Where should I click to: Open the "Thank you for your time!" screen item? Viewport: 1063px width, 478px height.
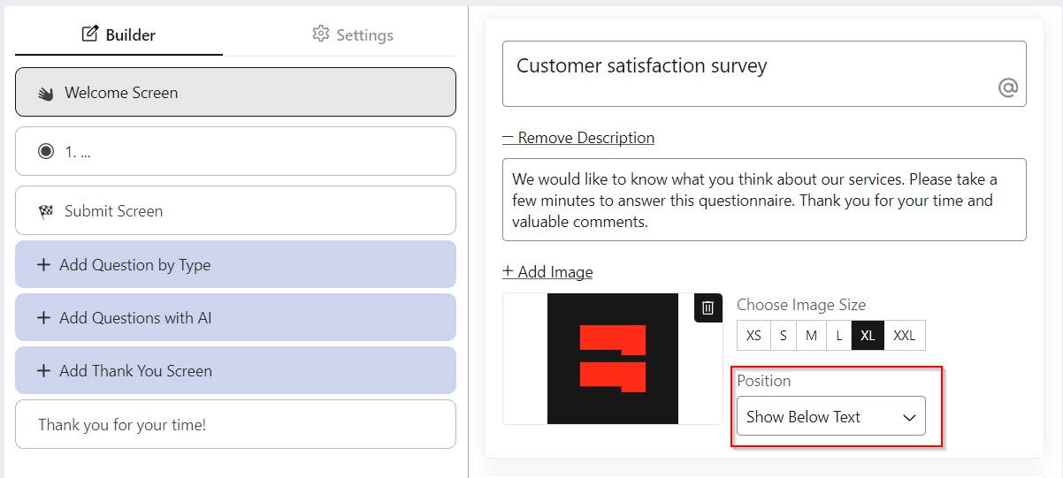235,425
